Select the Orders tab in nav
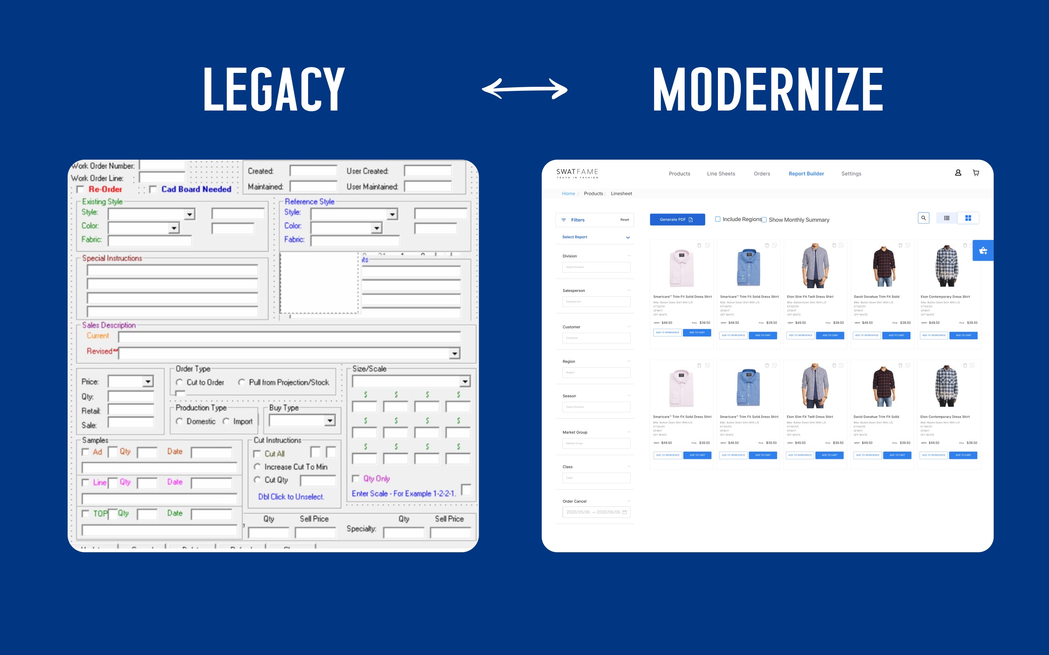This screenshot has width=1049, height=655. point(761,173)
